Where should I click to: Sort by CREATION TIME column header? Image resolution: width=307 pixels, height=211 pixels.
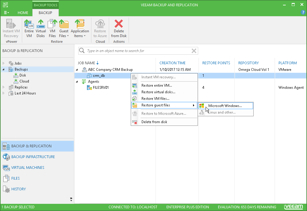[172, 63]
